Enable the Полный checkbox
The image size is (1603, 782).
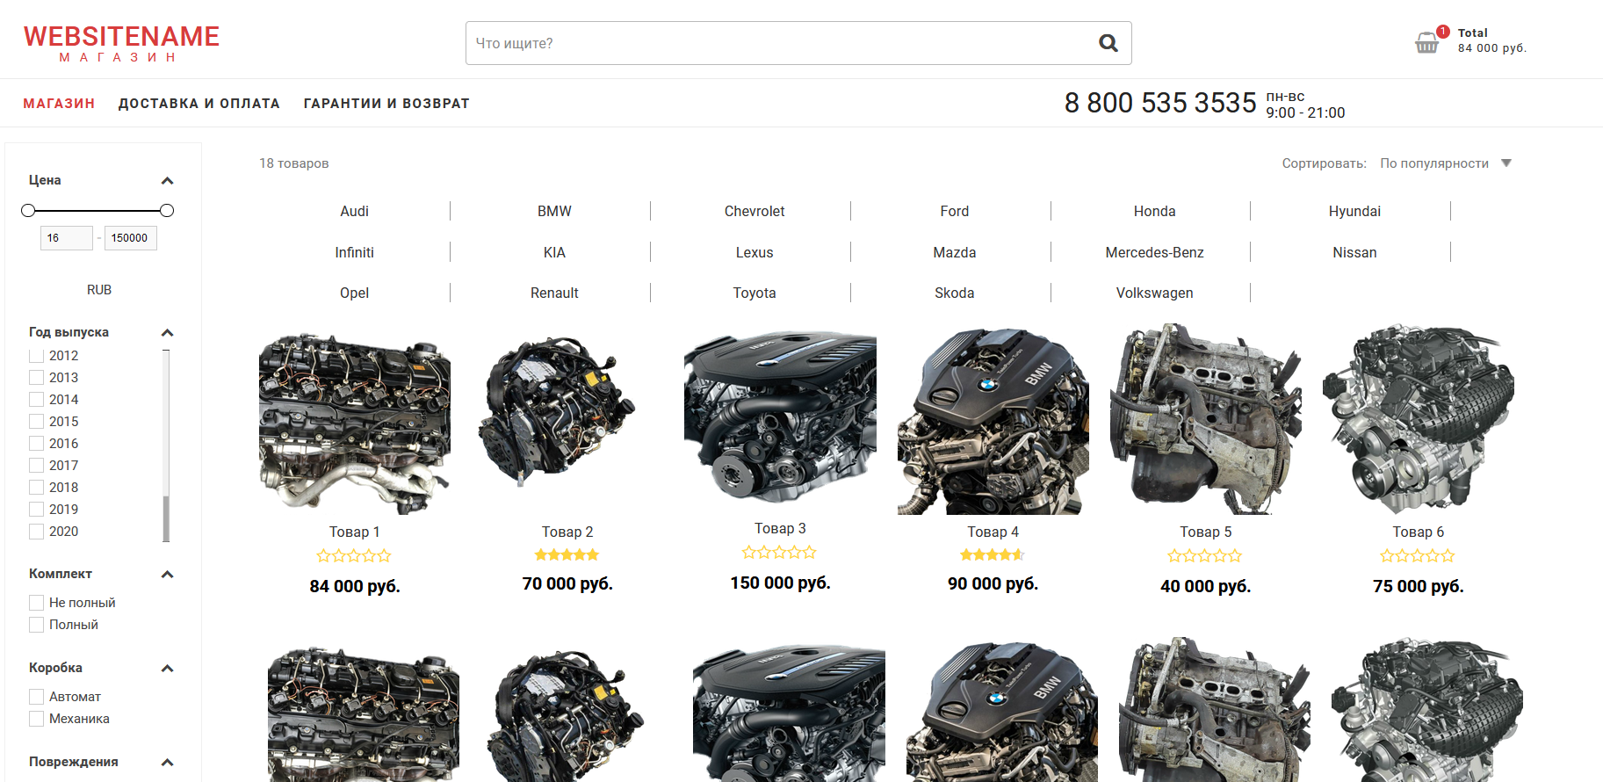pyautogui.click(x=36, y=625)
